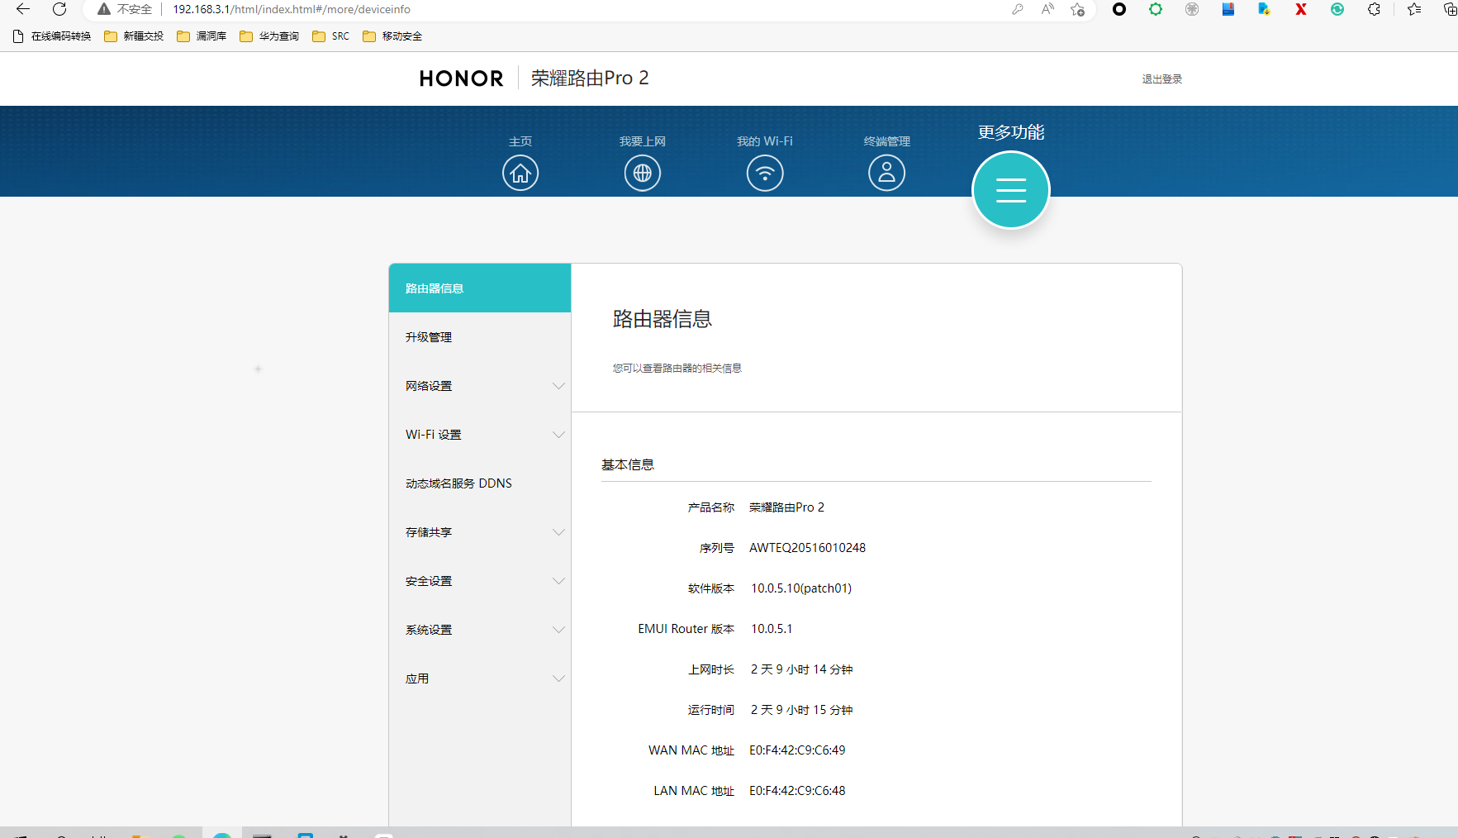Add page to favorites star icon

point(1078,9)
